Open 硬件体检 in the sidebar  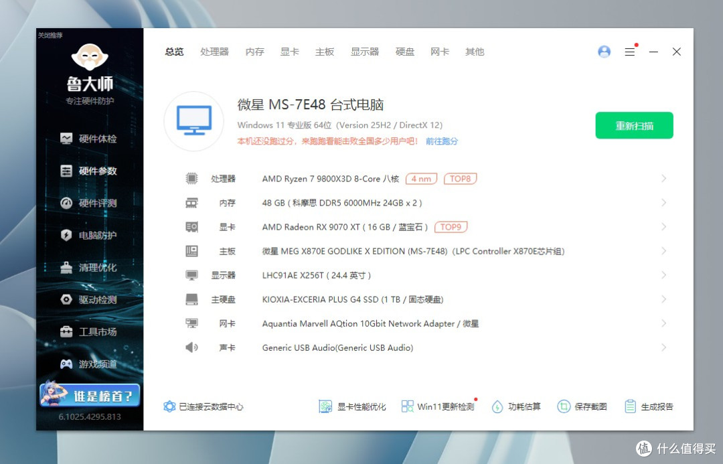89,139
